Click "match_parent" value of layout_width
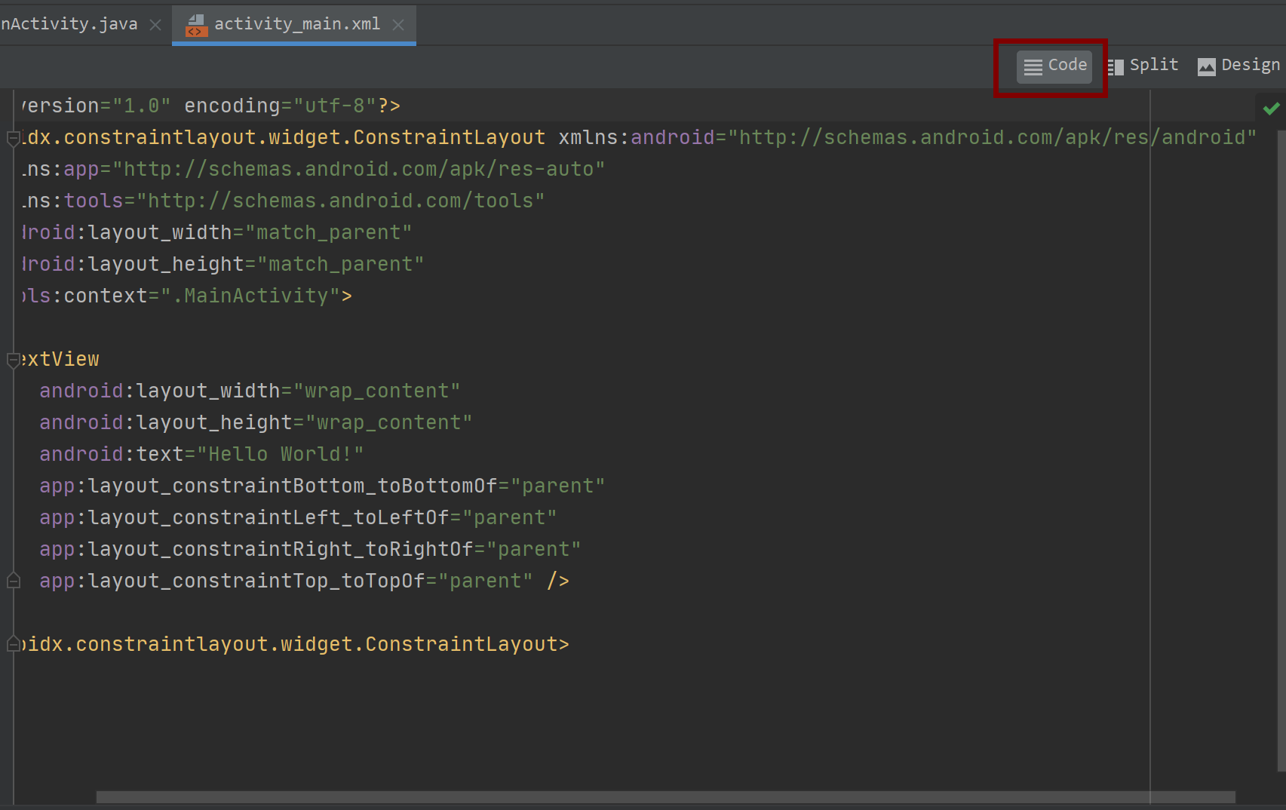This screenshot has height=810, width=1286. [329, 232]
